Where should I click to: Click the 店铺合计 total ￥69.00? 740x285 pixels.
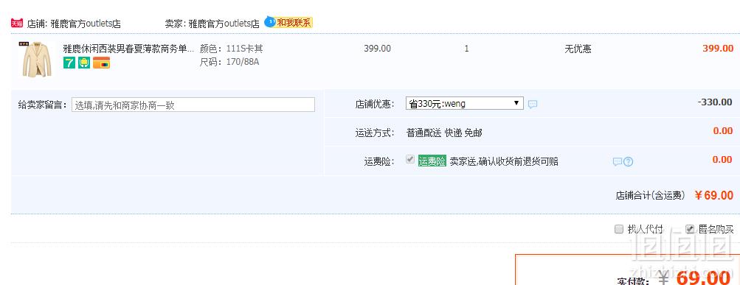click(713, 195)
